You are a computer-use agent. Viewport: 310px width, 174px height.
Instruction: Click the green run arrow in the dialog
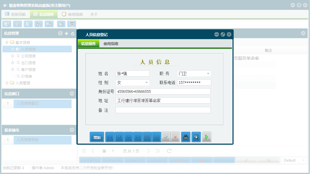(206, 137)
